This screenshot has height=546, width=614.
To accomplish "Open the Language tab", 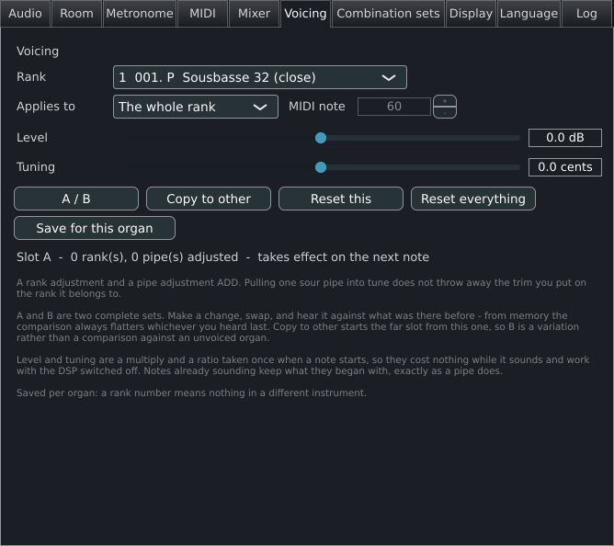I will click(x=529, y=14).
